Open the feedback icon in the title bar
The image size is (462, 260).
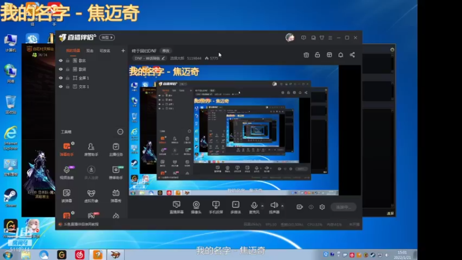pos(304,38)
